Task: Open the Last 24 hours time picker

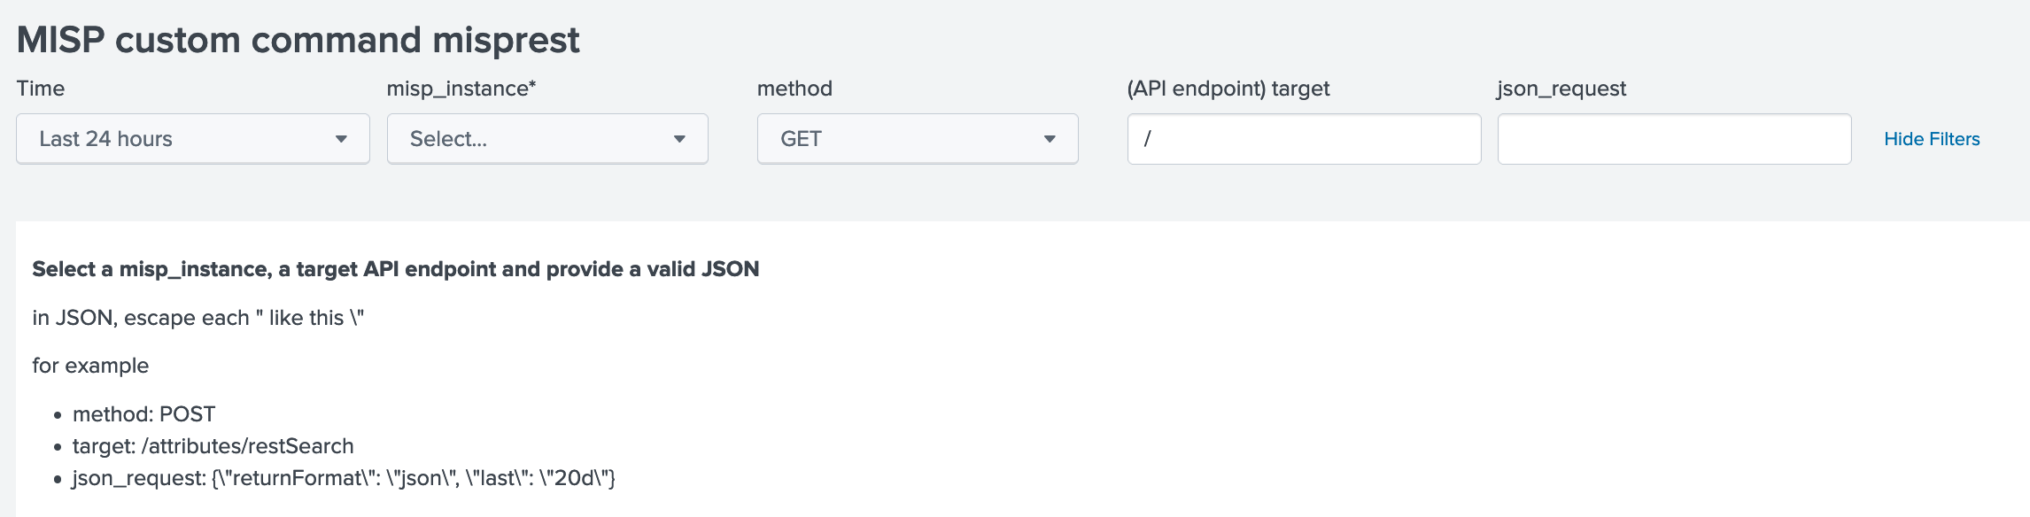Action: coord(193,139)
